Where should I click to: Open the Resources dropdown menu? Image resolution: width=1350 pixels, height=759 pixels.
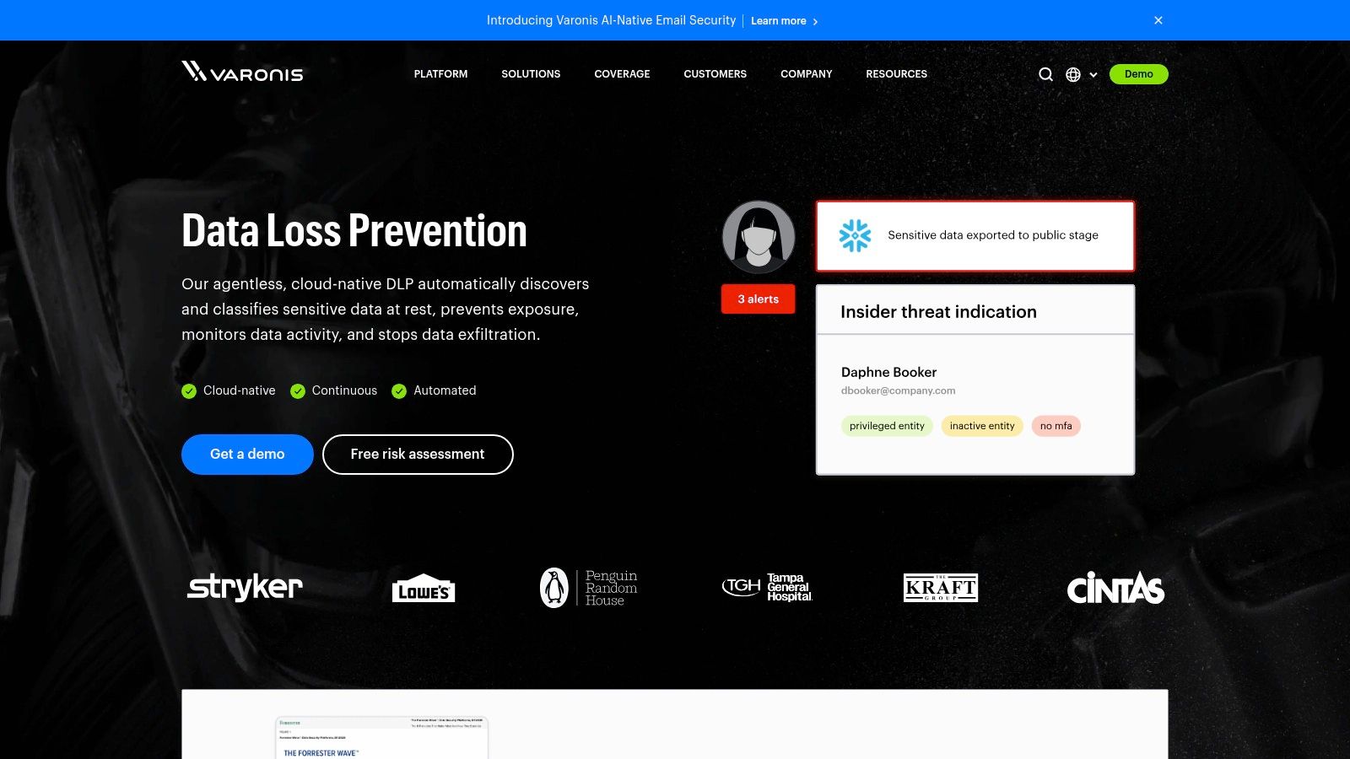896,74
